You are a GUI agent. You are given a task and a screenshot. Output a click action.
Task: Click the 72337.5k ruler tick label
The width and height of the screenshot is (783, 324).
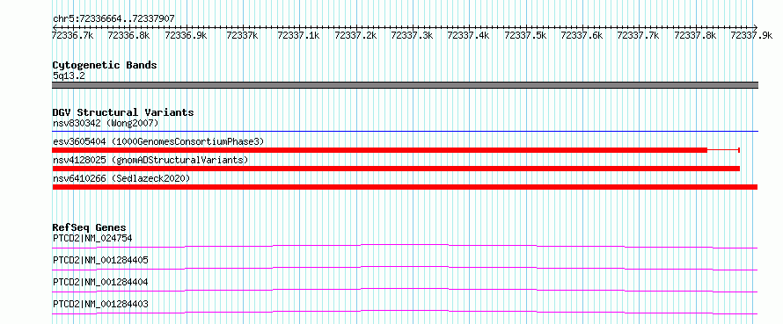(525, 35)
